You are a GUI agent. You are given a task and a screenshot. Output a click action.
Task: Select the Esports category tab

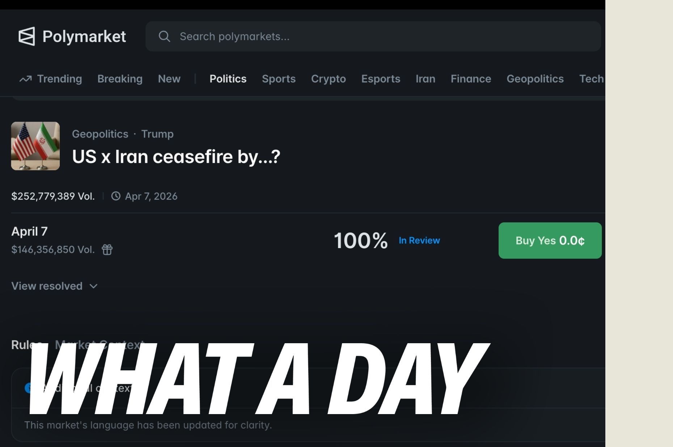pos(381,79)
